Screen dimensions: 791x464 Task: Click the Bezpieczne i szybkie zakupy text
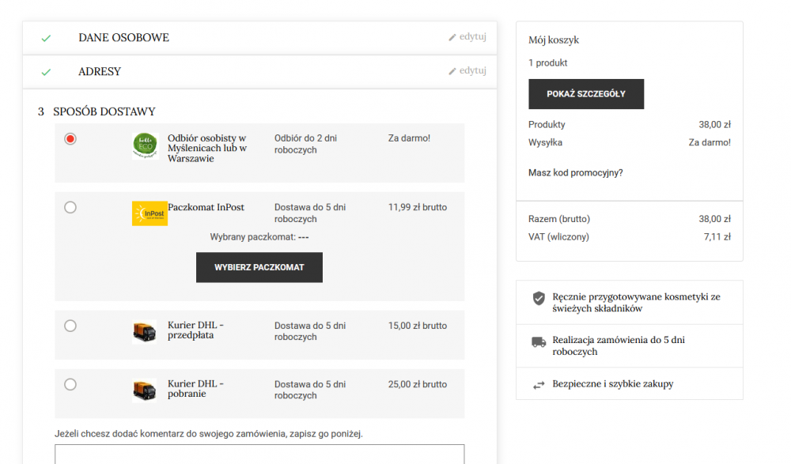pyautogui.click(x=612, y=384)
